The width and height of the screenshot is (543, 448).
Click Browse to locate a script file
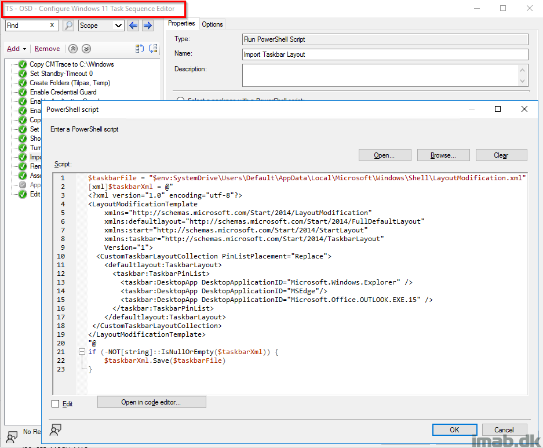click(443, 155)
